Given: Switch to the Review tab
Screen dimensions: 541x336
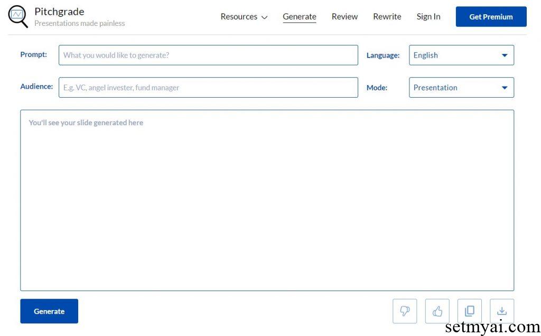Looking at the screenshot, I should pyautogui.click(x=344, y=16).
